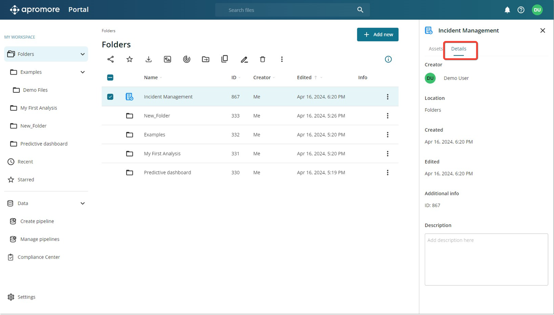Screen dimensions: 554x315
Task: Collapse the Examples folder tree
Action: [82, 72]
